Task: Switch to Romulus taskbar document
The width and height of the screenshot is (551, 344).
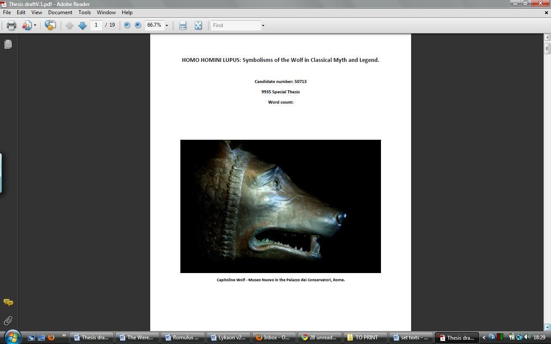Action: click(182, 338)
